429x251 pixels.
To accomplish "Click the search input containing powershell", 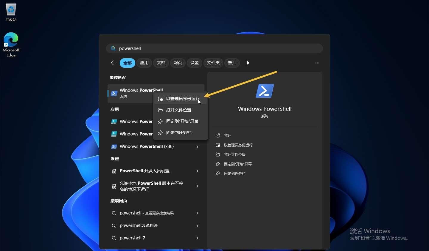I will (214, 48).
